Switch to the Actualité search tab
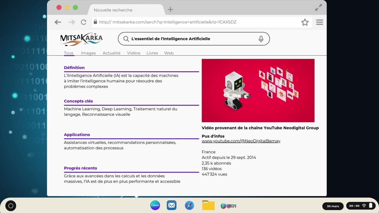The image size is (379, 213). pos(112,53)
